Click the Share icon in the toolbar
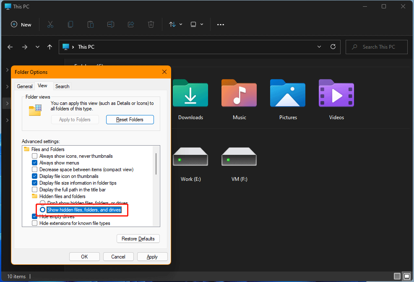This screenshot has width=414, height=282. click(x=130, y=24)
